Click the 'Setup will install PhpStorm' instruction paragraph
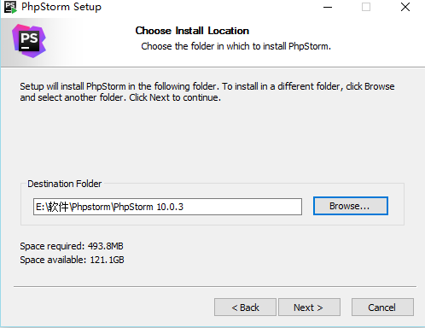Image resolution: width=425 pixels, height=328 pixels. coord(207,92)
